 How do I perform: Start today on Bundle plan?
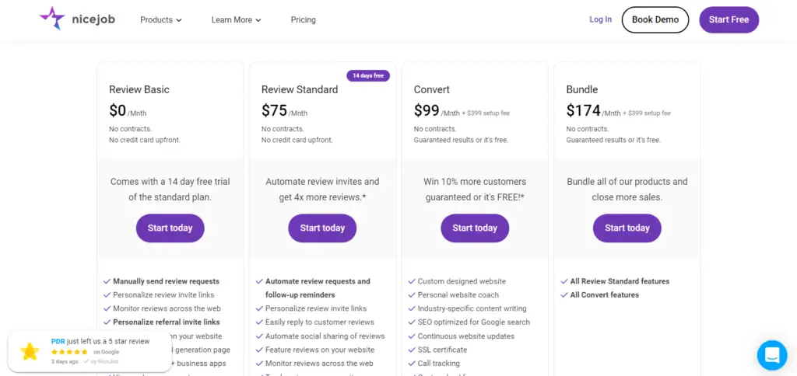click(627, 228)
